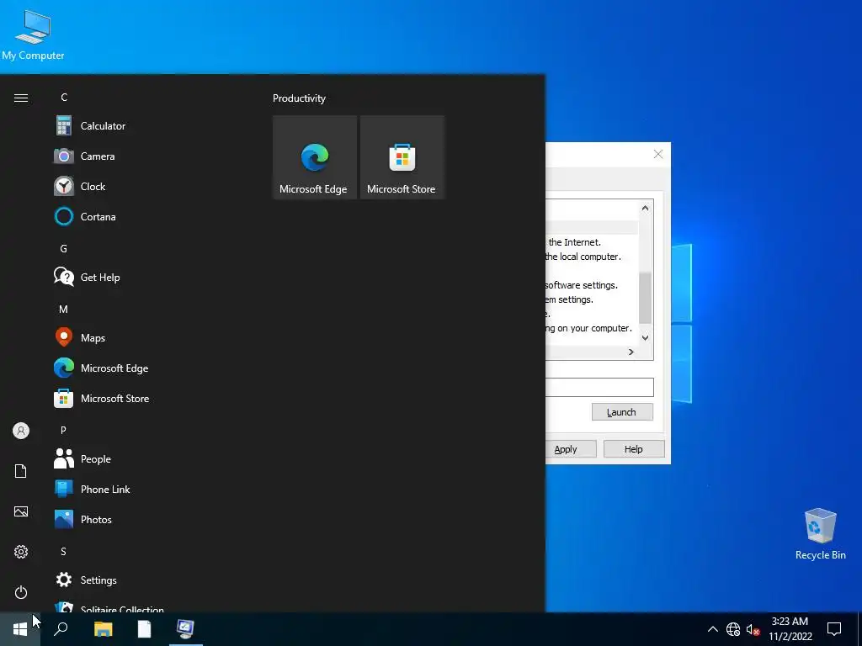
Task: Click the list's scroll down arrow
Action: point(646,338)
